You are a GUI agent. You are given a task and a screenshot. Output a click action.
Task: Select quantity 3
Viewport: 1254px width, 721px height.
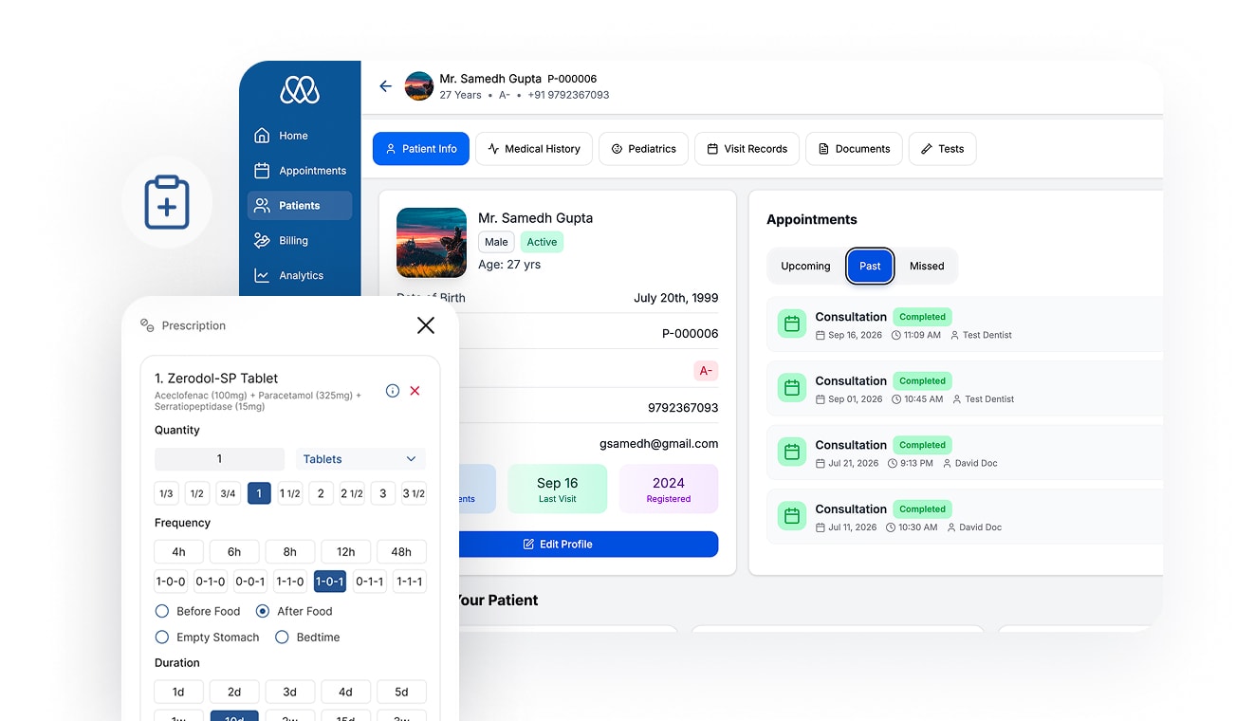click(x=382, y=493)
